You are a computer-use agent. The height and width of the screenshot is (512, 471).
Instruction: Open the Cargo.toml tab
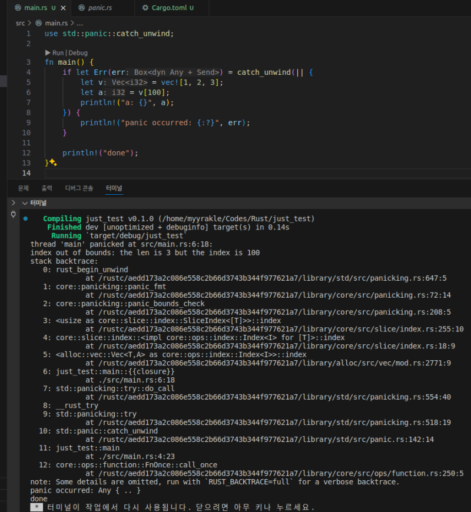click(x=167, y=8)
